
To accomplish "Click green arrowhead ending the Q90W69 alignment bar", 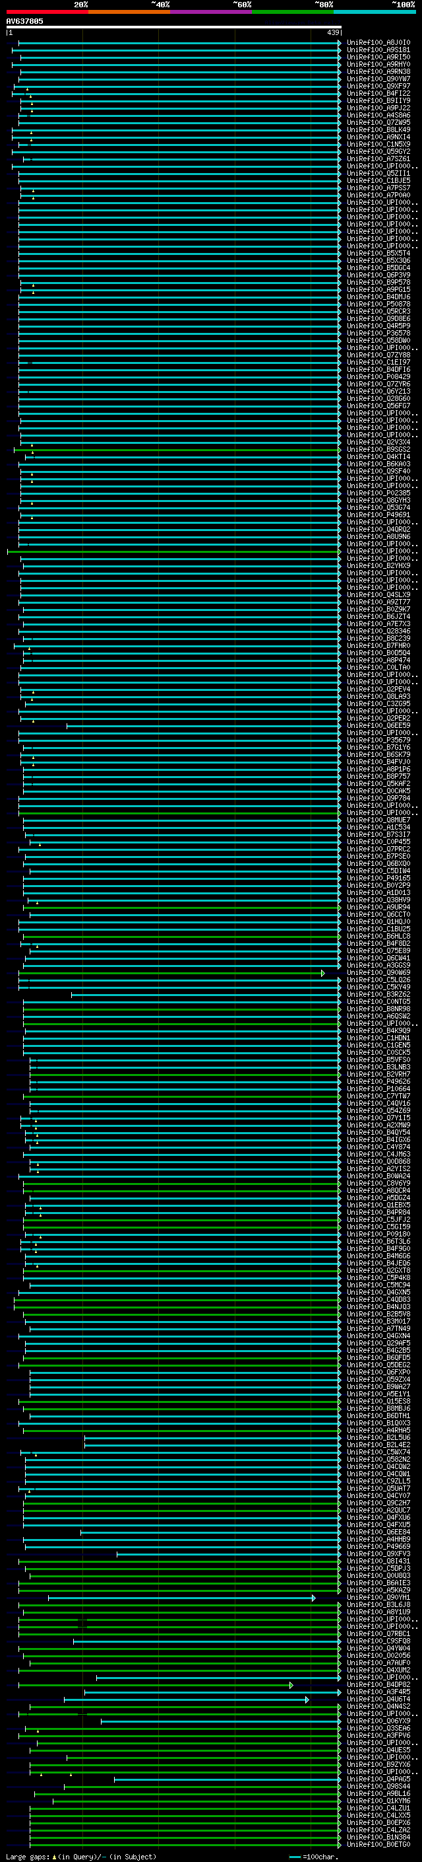I will coord(323,973).
